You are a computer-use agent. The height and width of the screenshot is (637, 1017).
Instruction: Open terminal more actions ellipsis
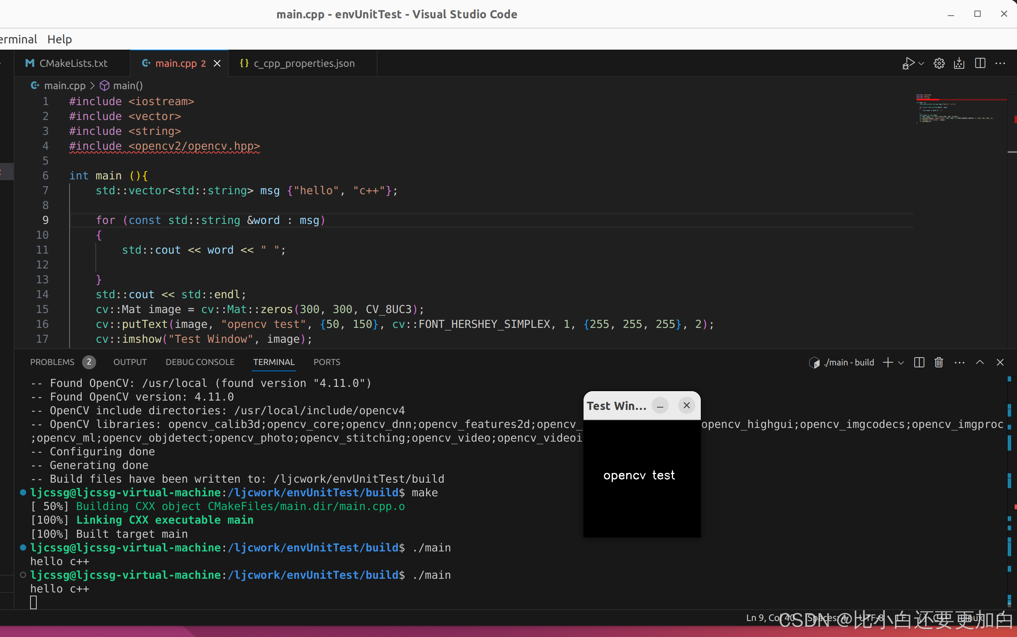click(x=960, y=362)
